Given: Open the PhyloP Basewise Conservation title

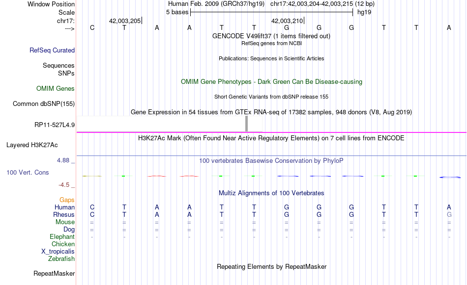Looking at the screenshot, I should [x=271, y=161].
